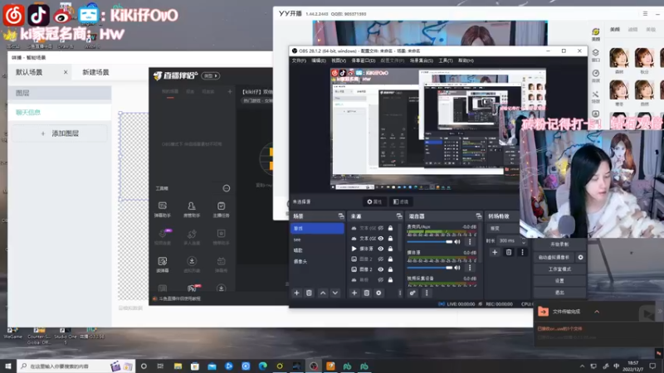Click 开始录制 button in OBS controls

point(559,245)
